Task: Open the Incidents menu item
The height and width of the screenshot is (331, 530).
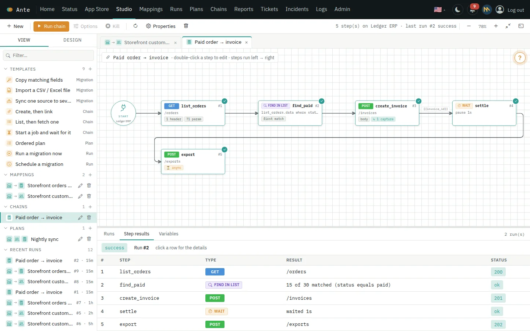Action: point(297,9)
